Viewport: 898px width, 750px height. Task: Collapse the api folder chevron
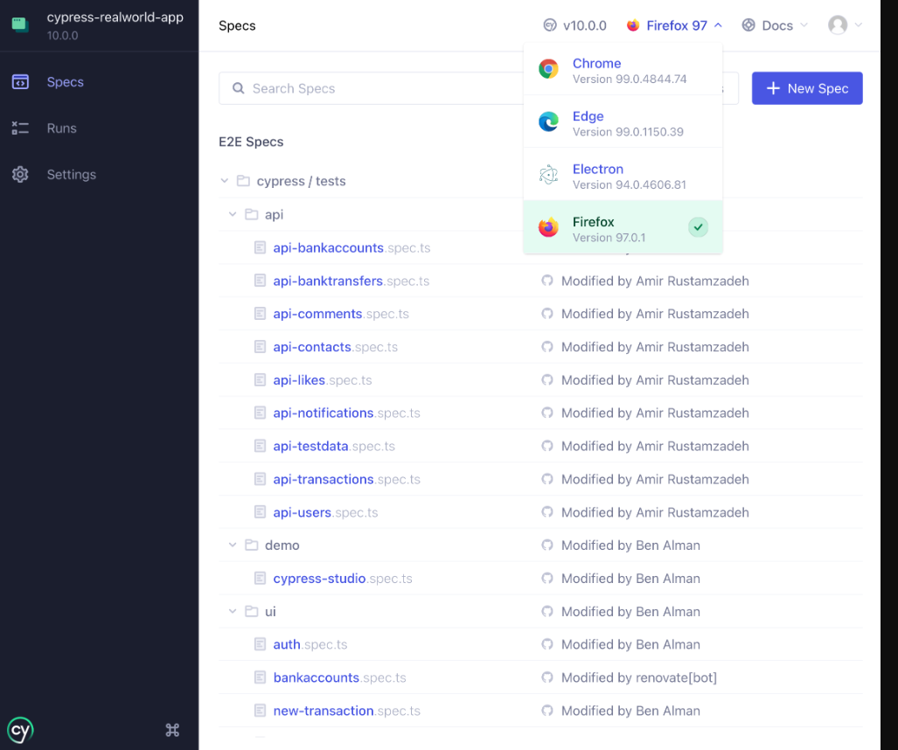(x=233, y=214)
